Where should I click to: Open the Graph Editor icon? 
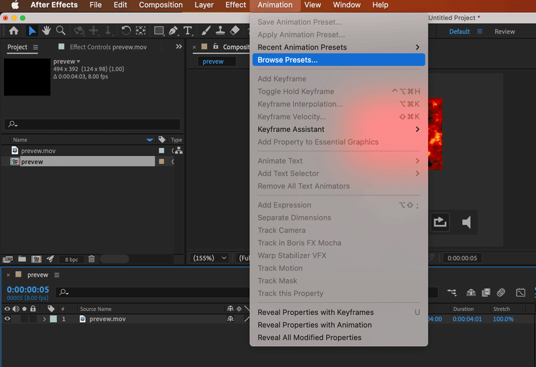coord(521,292)
